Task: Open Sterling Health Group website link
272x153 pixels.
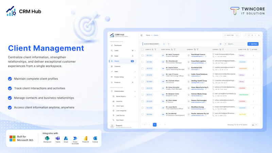Action: pyautogui.click(x=198, y=83)
